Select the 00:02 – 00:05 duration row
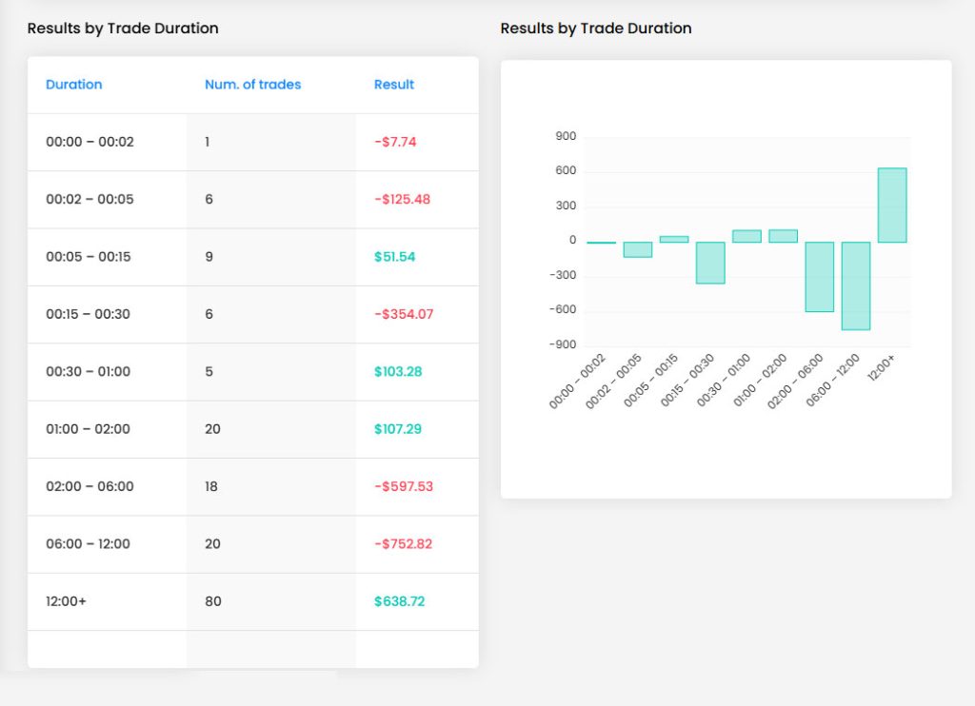This screenshot has width=975, height=706. point(253,200)
